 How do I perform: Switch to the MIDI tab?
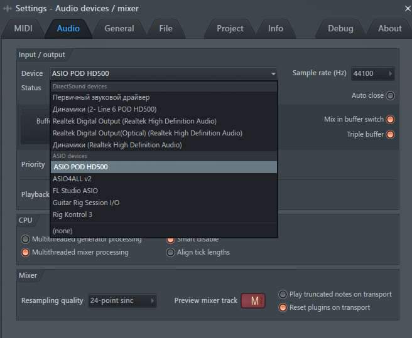23,28
